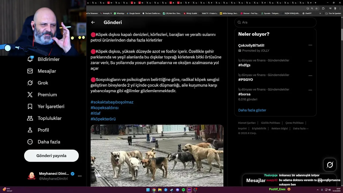Click the verified badge next to Meyhaneci Dimitri
343x193 pixels.
72,174
